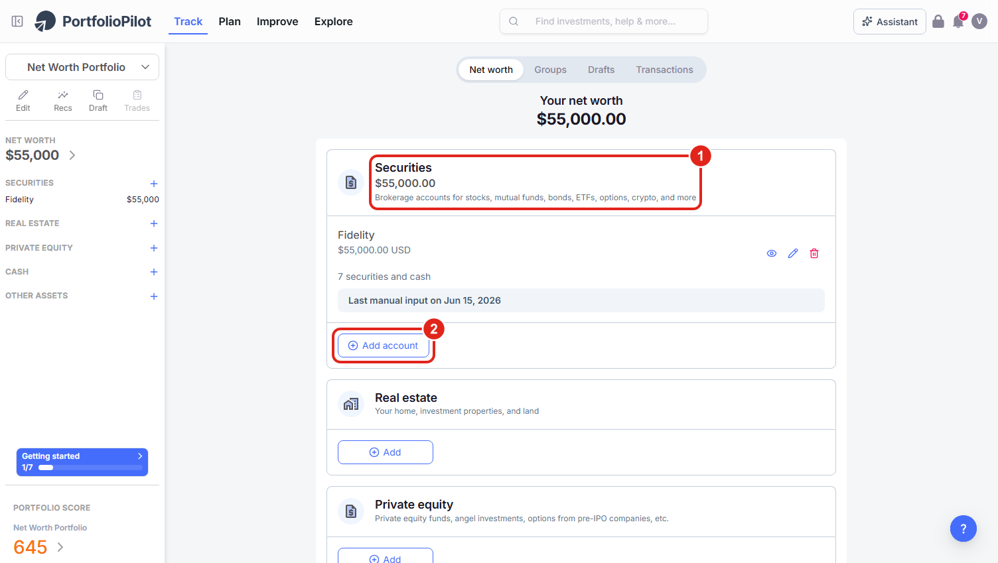Collapse the sidebar panel icon
The height and width of the screenshot is (563, 998).
[17, 21]
